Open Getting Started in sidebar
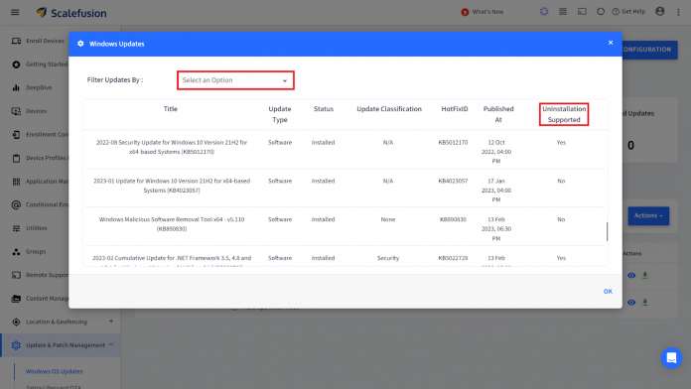Viewport: 691px width, 389px height. click(x=47, y=64)
